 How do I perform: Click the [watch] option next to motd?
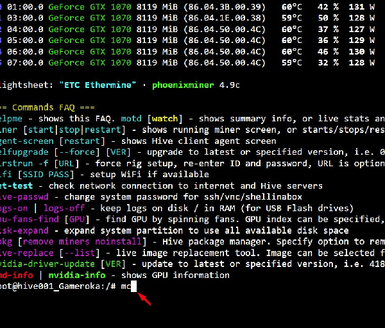coord(166,119)
